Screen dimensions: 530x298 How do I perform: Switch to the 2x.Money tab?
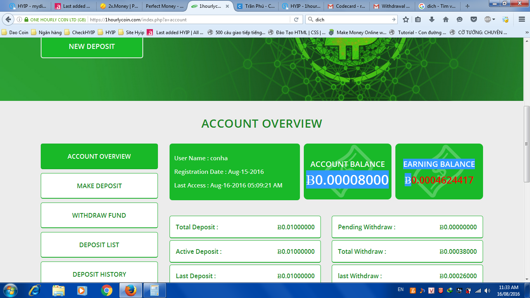[x=119, y=6]
